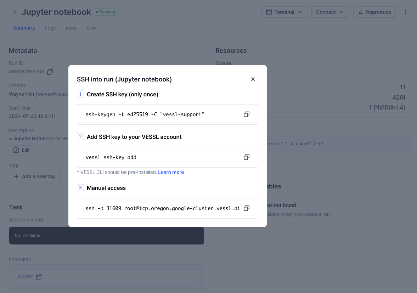Copy the manual access ssh command
The height and width of the screenshot is (293, 417).
click(x=246, y=208)
